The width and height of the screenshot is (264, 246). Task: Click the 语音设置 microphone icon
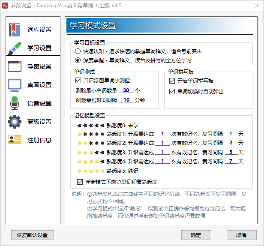(15, 103)
